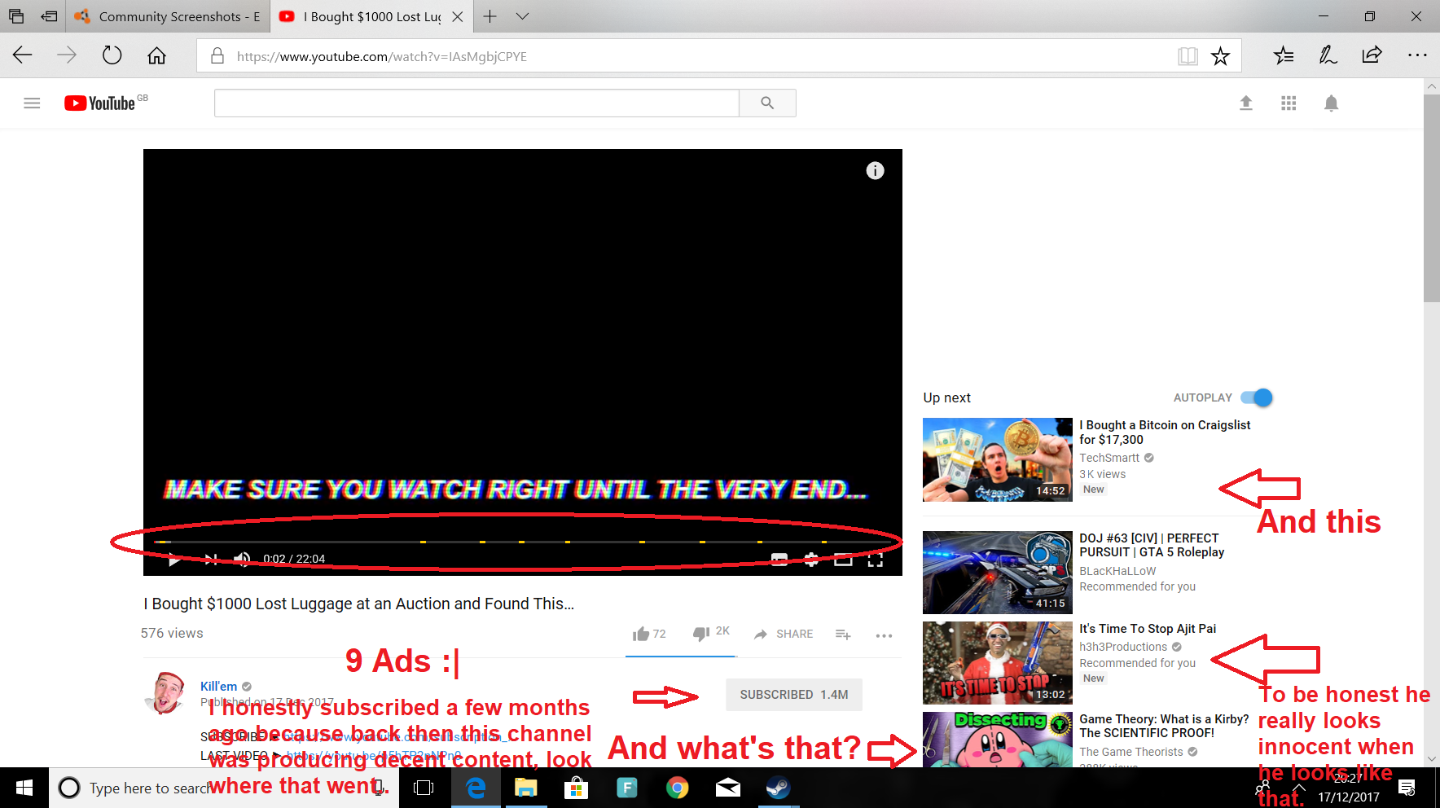This screenshot has width=1440, height=808.
Task: Share this page from Edge toolbar
Action: tap(1372, 55)
